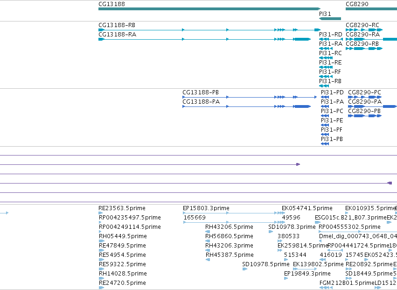Click EST FGM212B01.5prime
The image size is (397, 290).
click(x=347, y=283)
